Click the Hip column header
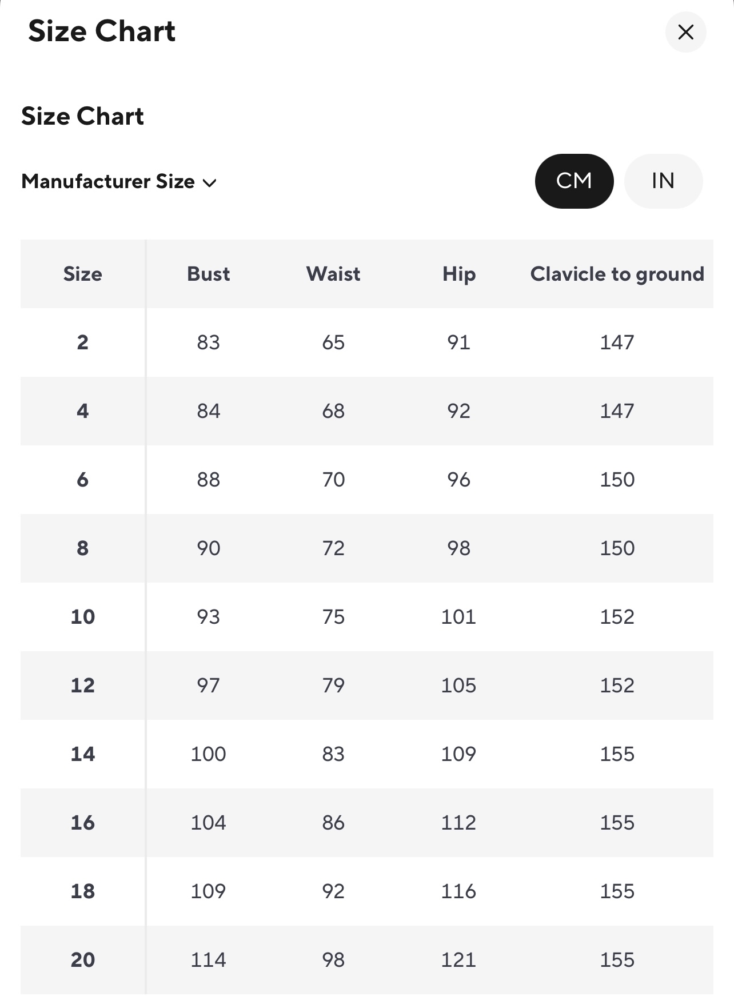The width and height of the screenshot is (734, 996). (458, 274)
